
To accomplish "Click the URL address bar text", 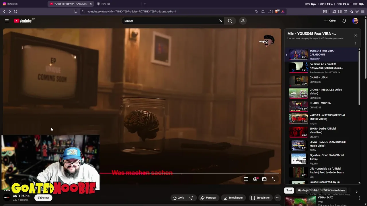I will coord(132,11).
